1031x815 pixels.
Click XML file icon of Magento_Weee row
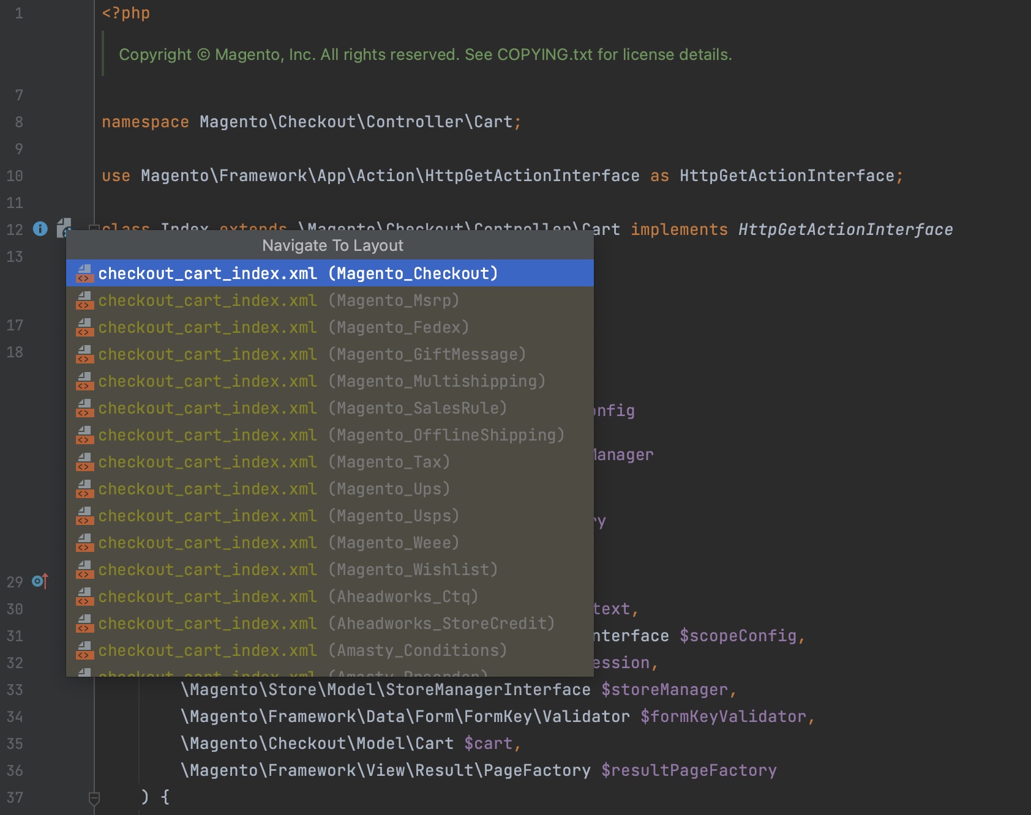[84, 543]
